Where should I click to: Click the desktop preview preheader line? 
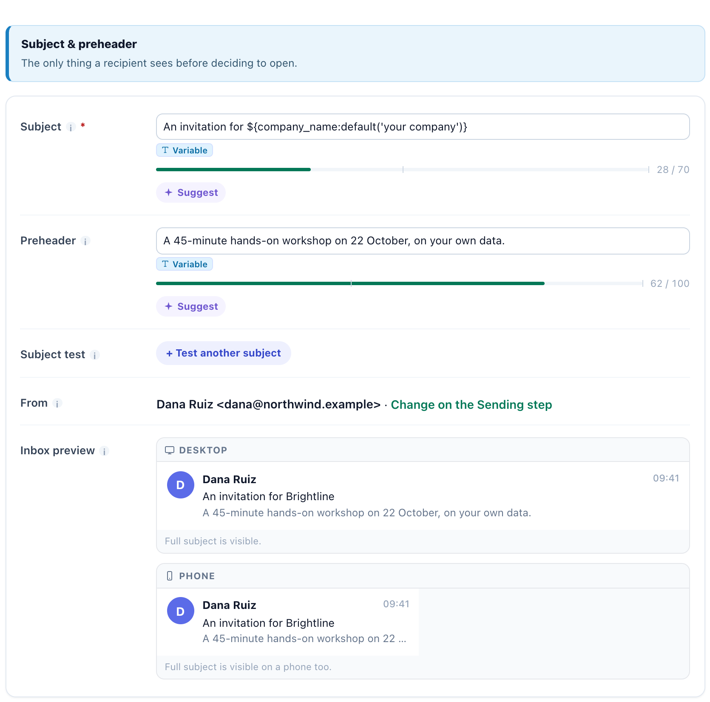point(367,513)
